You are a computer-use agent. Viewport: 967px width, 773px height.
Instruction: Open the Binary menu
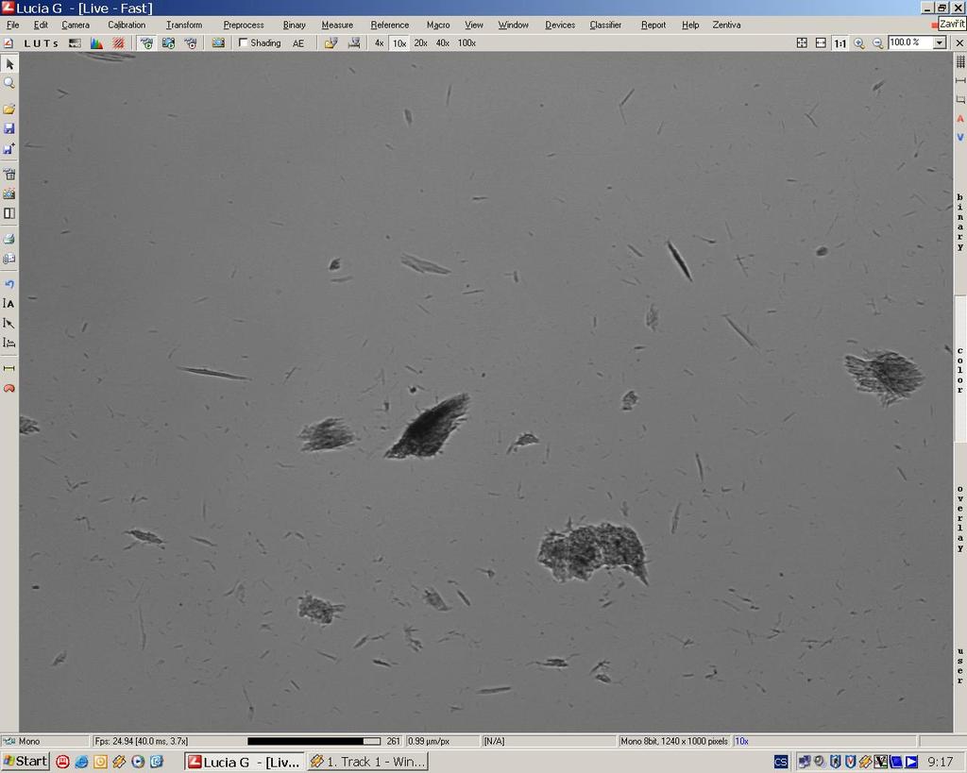coord(295,25)
